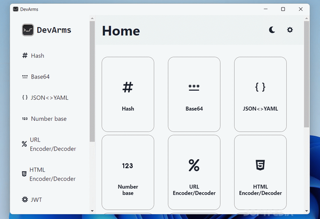The width and height of the screenshot is (320, 219).
Task: Go to JSON<>YAML in the sidebar
Action: pyautogui.click(x=50, y=98)
